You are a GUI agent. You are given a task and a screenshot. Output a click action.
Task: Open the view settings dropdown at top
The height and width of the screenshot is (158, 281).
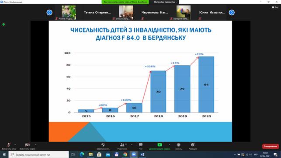coord(166,2)
